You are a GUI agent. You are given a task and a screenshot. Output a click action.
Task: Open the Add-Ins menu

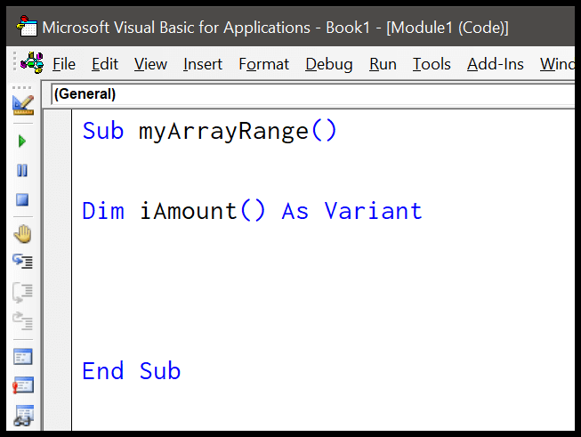click(x=495, y=64)
